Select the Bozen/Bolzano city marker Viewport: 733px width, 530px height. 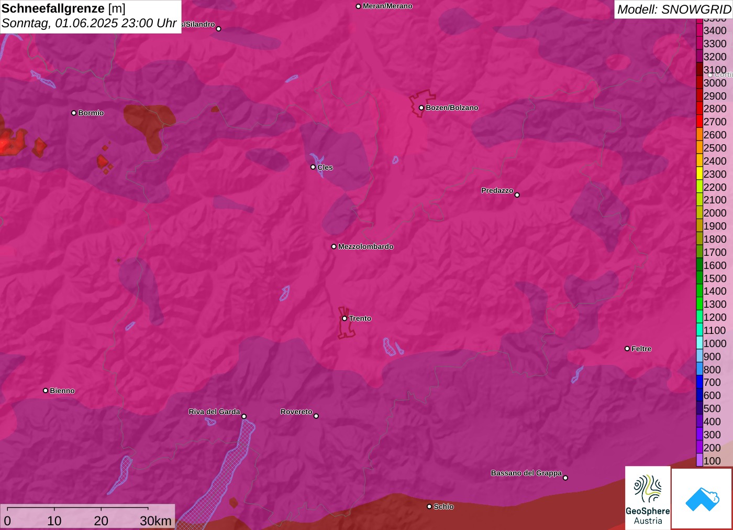tap(421, 107)
